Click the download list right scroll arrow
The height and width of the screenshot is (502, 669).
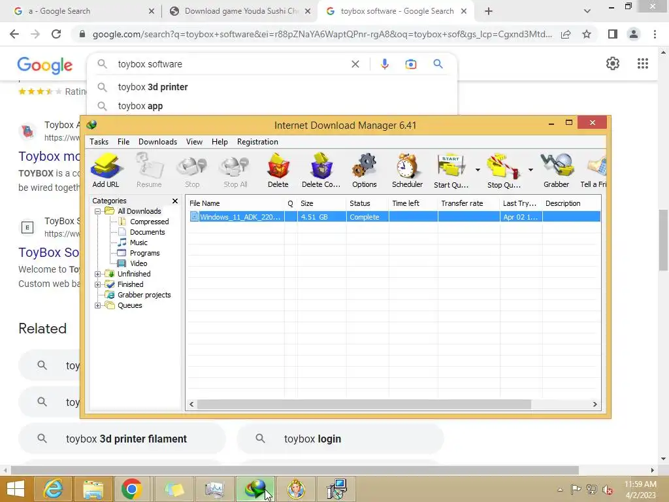[x=595, y=404]
